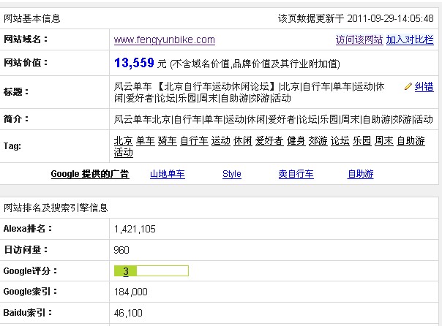Click the Google评分 green rating bar
Screen dimensions: 442x326
click(x=151, y=271)
